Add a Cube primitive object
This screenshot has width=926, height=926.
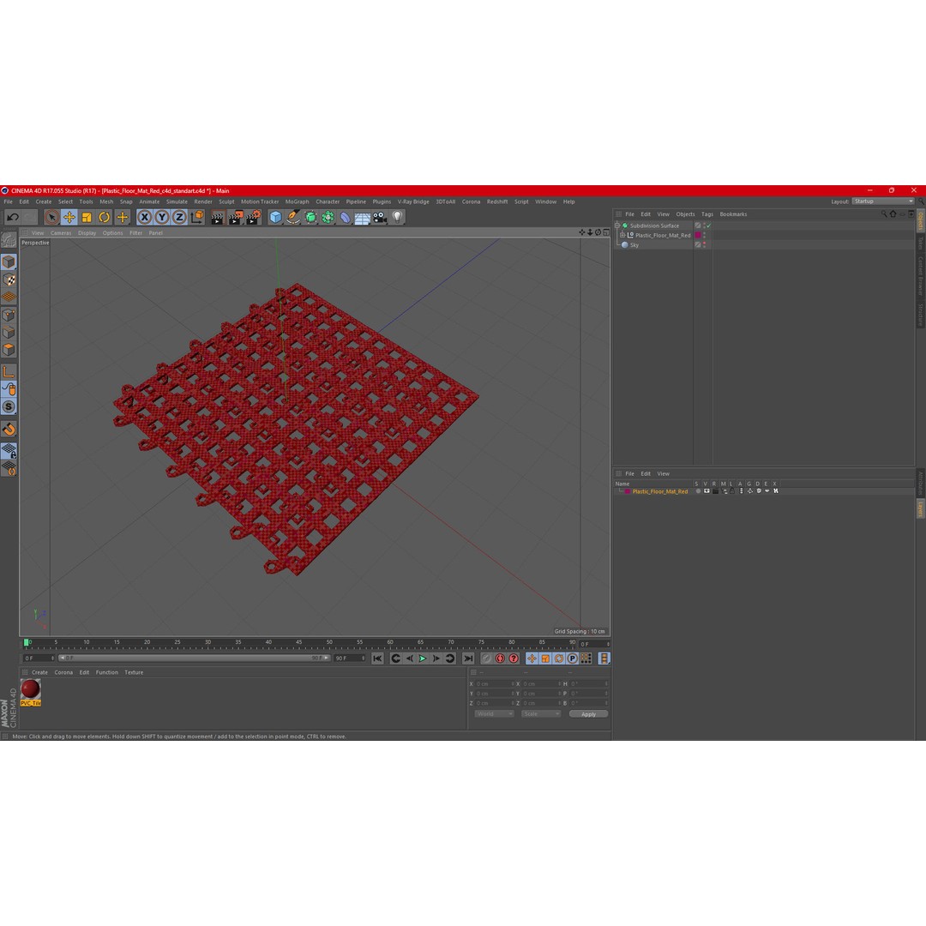(x=275, y=217)
